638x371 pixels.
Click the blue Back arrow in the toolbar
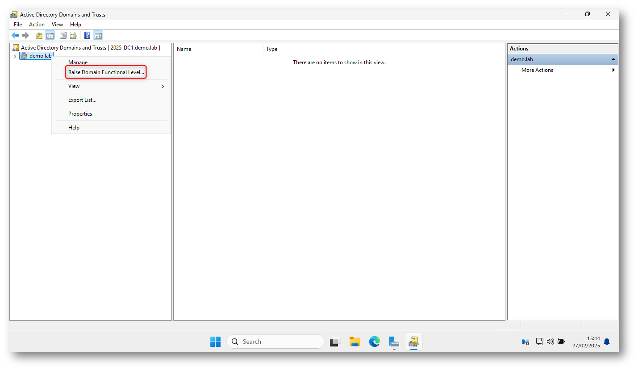click(x=15, y=35)
